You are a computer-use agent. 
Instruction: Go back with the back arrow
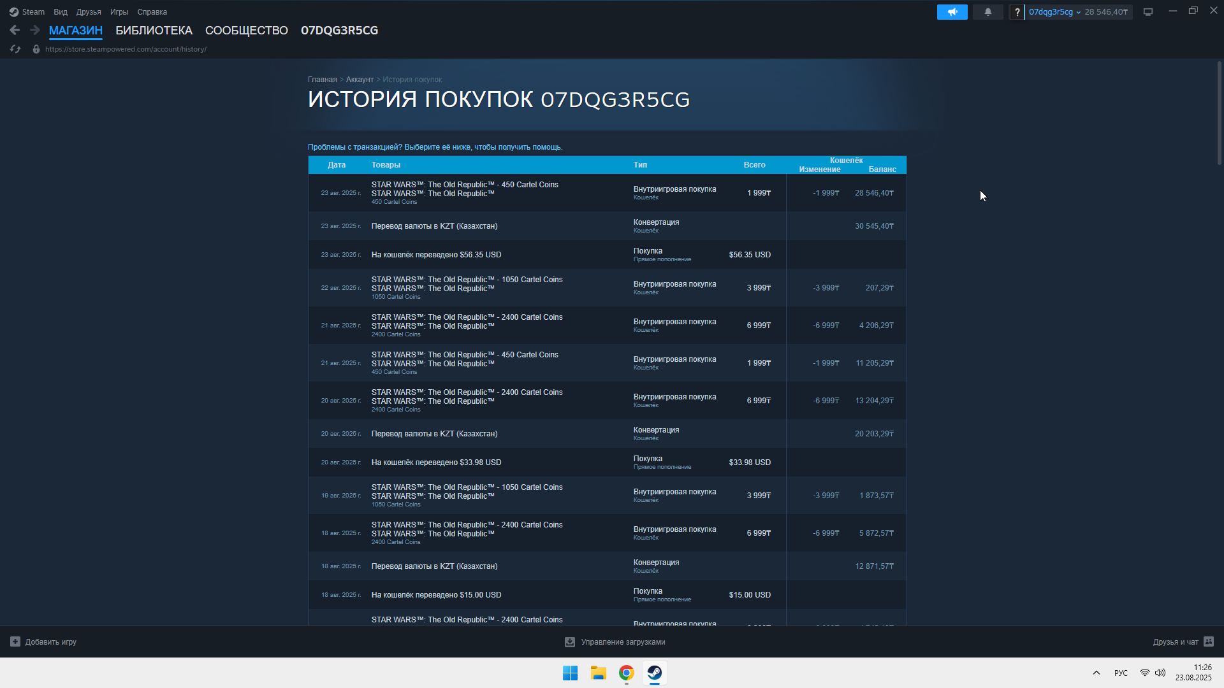coord(15,30)
